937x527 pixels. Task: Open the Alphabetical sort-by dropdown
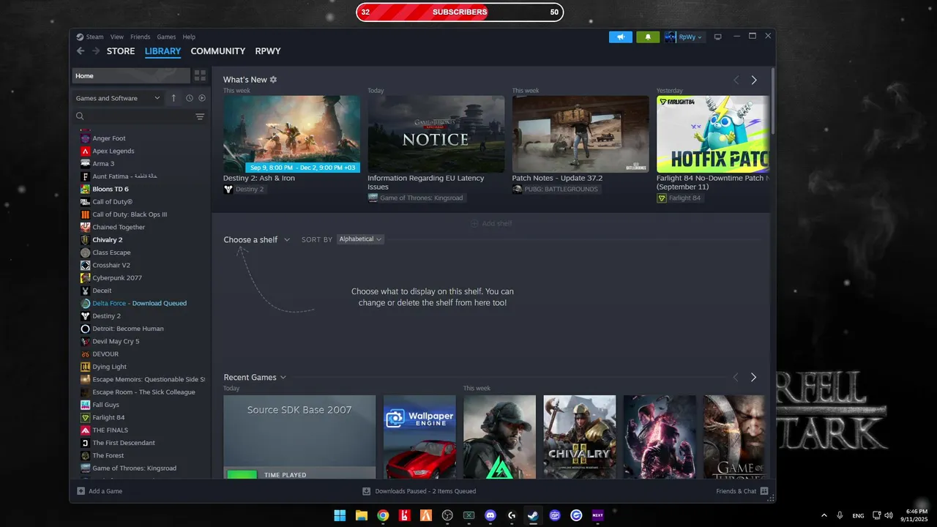point(360,239)
